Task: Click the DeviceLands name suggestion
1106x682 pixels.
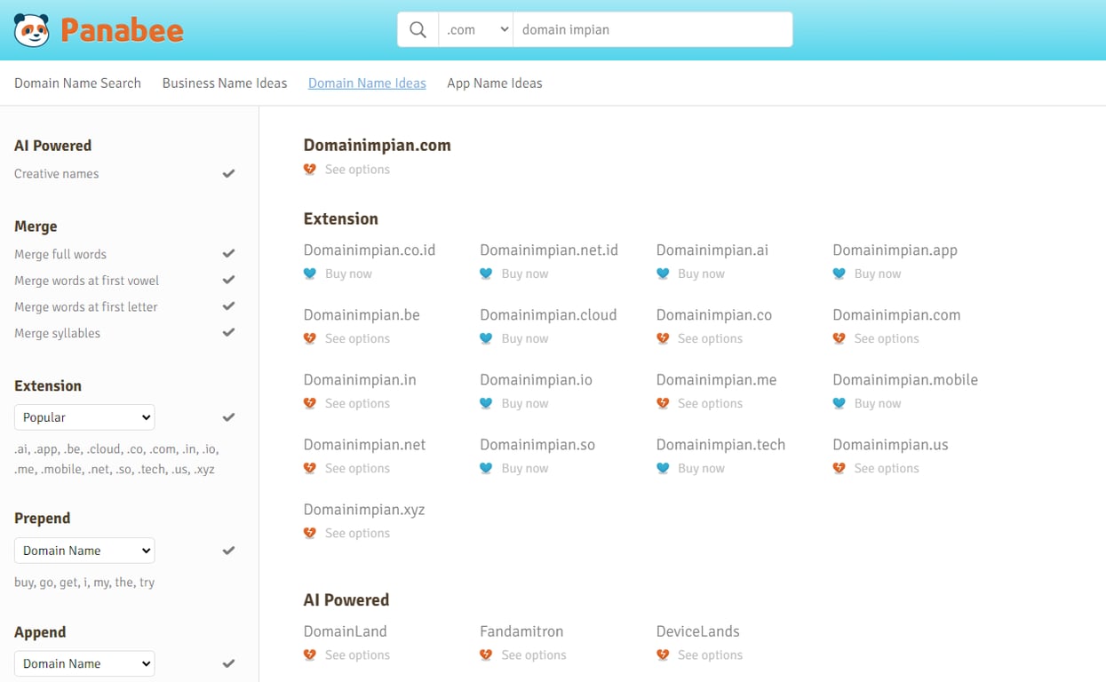Action: click(698, 632)
